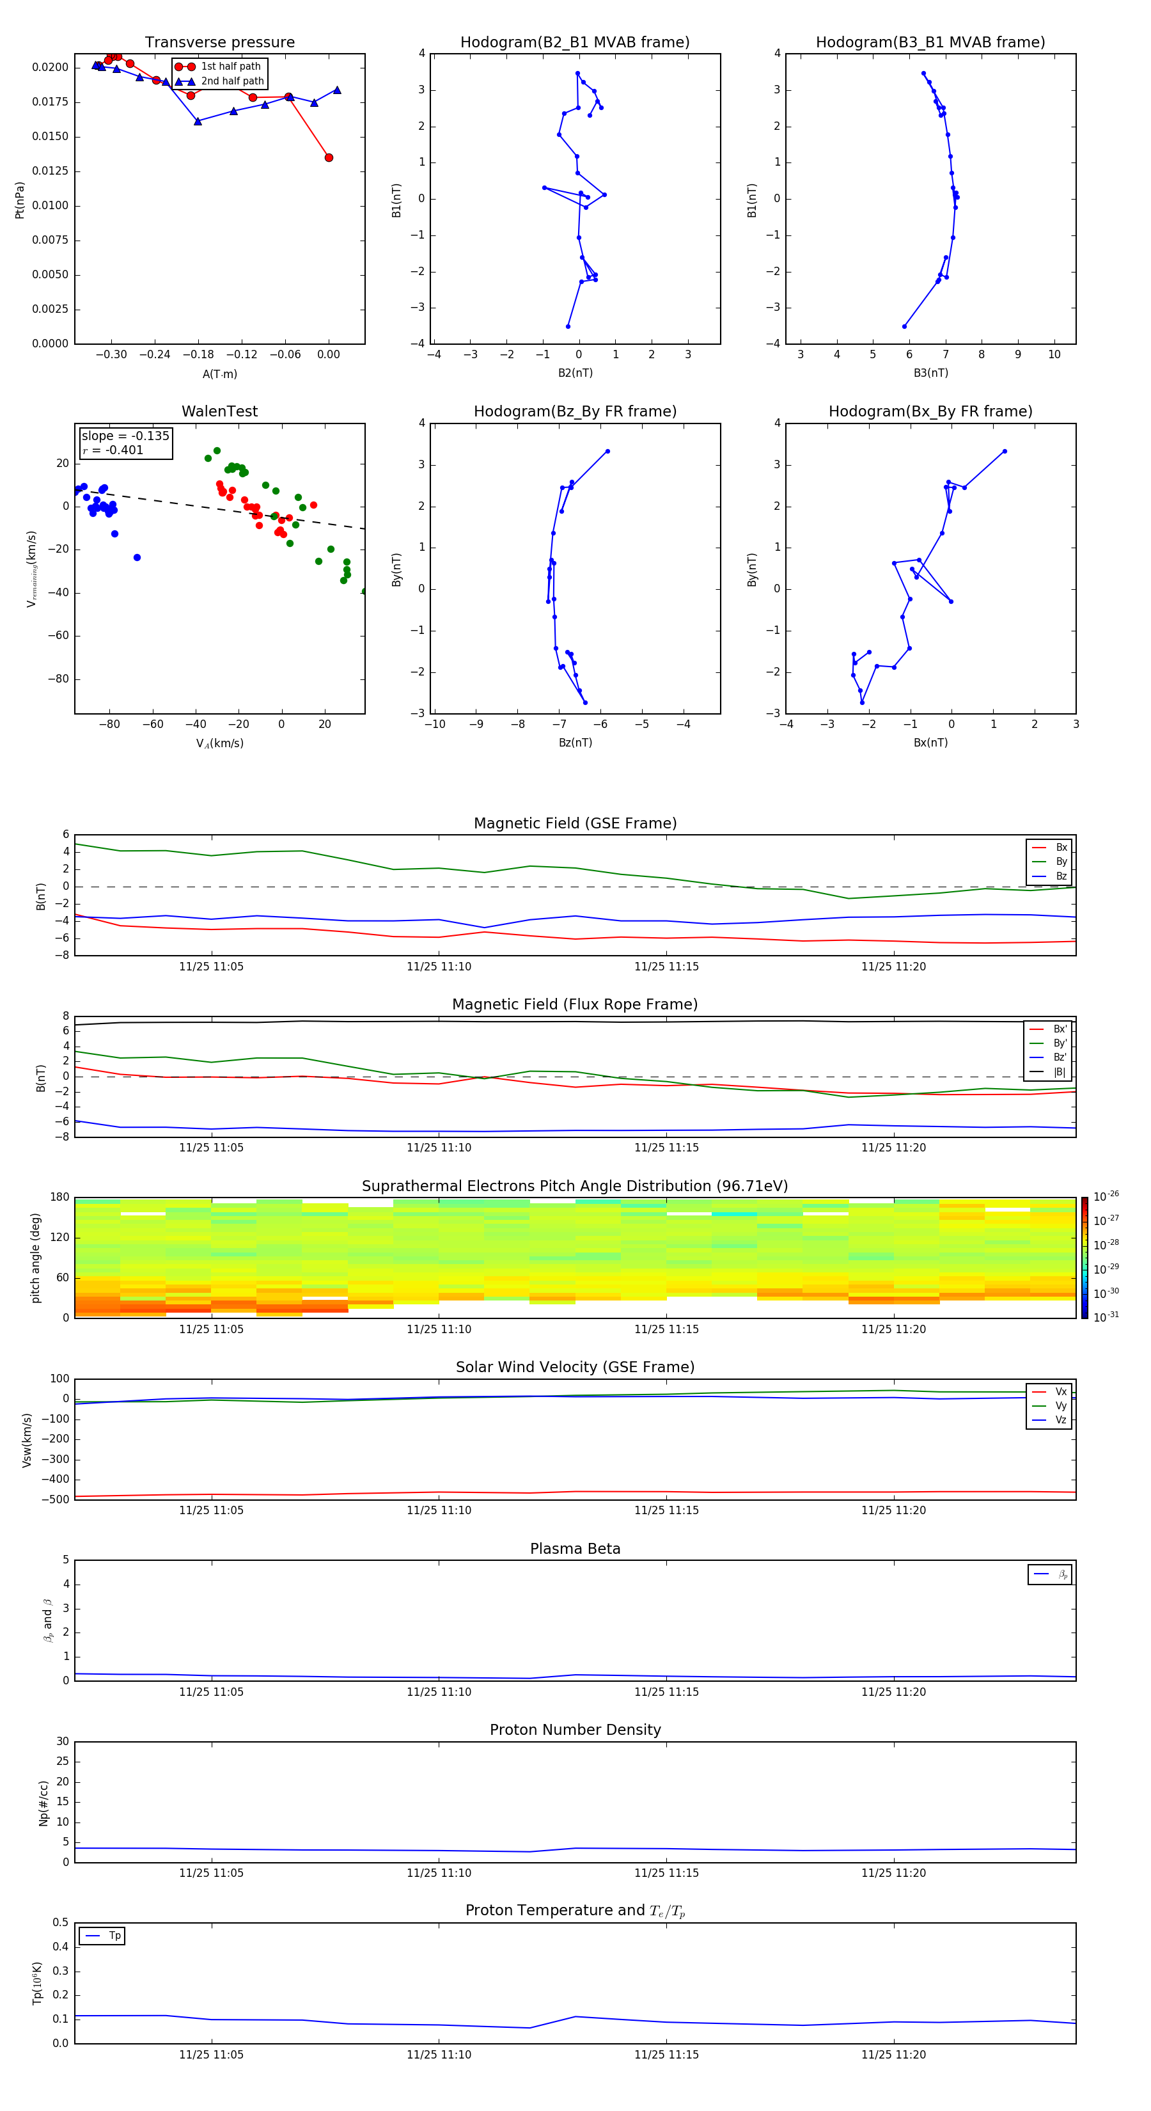1151x2111 pixels.
Task: Click the '10^-31' colorbar tick label
Action: pos(1106,1317)
